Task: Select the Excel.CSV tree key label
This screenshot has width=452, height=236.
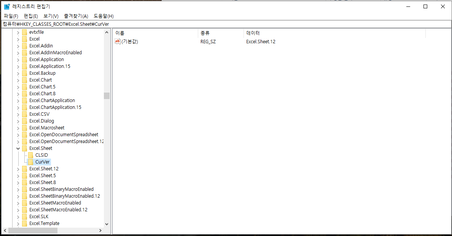Action: (39, 114)
